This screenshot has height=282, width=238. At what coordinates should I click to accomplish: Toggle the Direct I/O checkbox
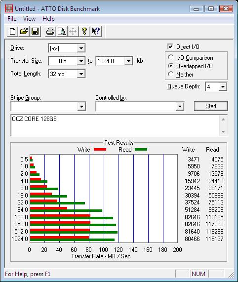click(170, 46)
